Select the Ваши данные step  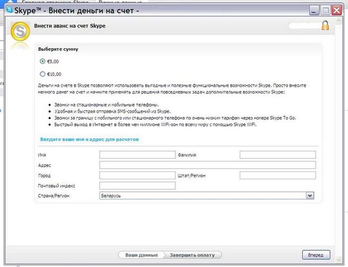[x=142, y=255]
